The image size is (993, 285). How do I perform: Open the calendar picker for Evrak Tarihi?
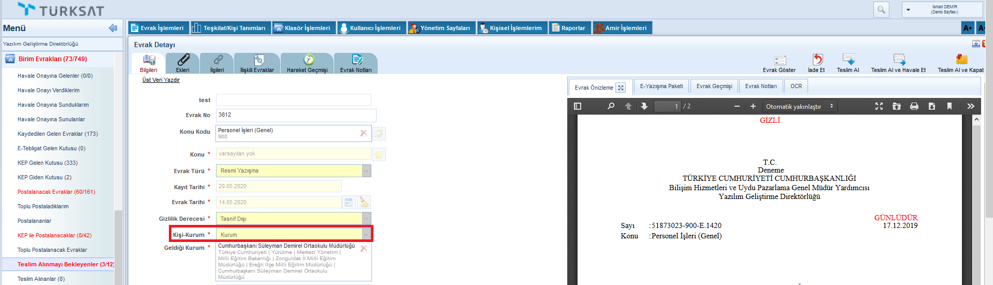[349, 202]
